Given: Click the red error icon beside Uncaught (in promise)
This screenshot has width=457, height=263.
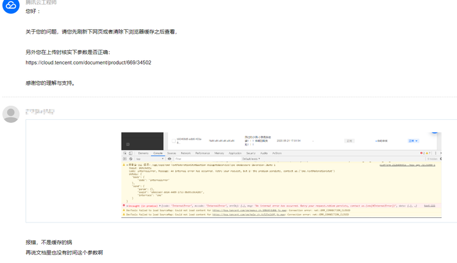Looking at the screenshot, I should coord(124,205).
